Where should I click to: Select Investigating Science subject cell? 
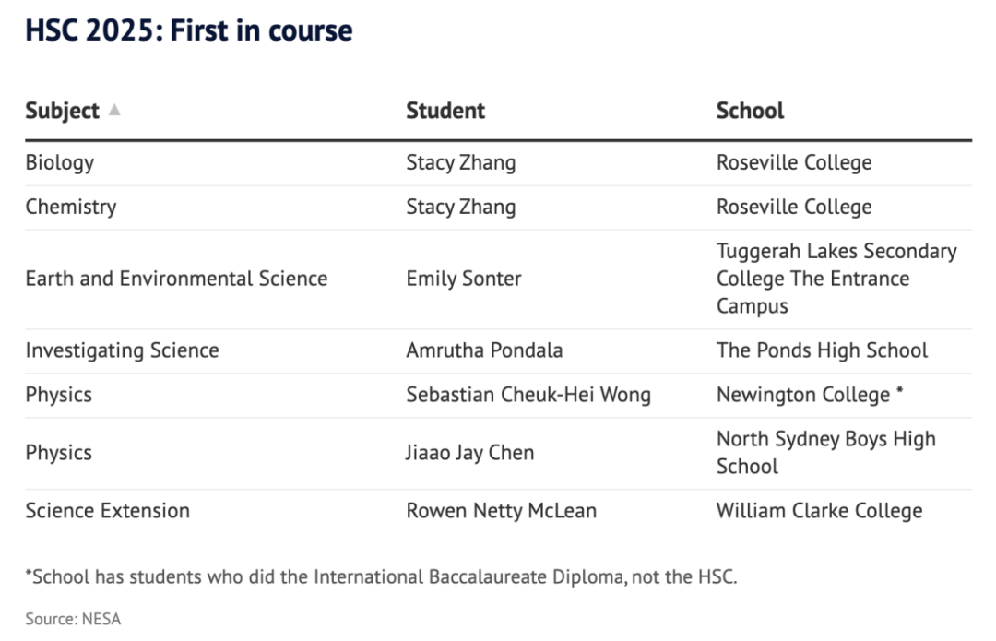click(x=122, y=350)
